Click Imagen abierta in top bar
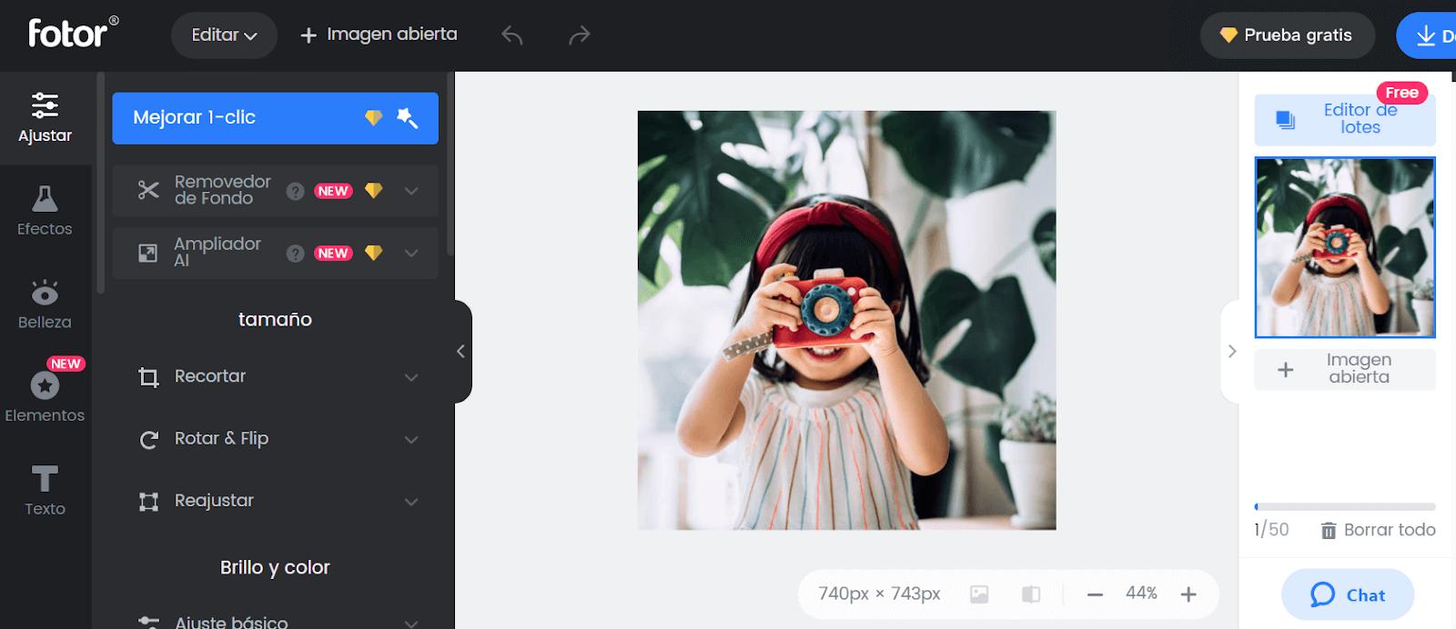The width and height of the screenshot is (1456, 629). 379,35
